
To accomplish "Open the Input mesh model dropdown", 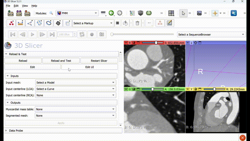I will click(x=76, y=83).
